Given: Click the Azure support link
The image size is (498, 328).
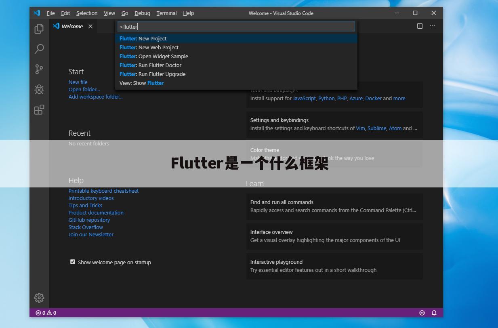Looking at the screenshot, I should [x=356, y=98].
